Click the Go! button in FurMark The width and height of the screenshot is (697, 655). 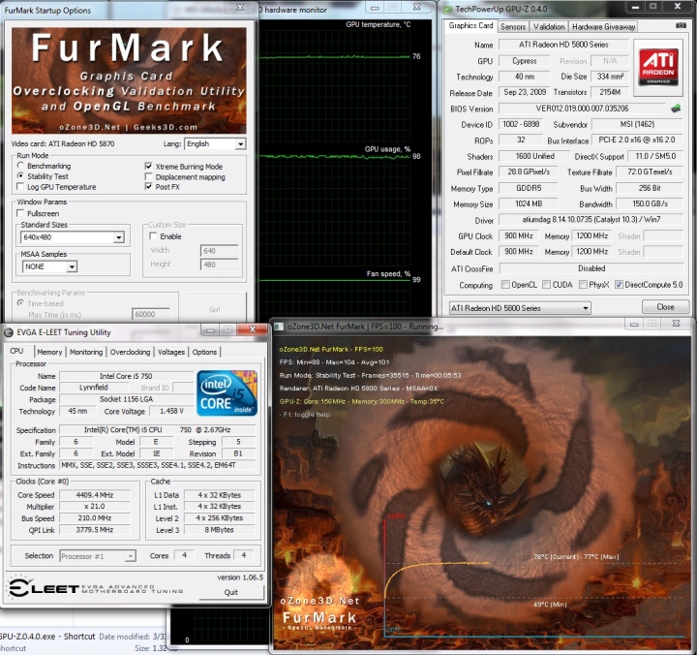(215, 309)
